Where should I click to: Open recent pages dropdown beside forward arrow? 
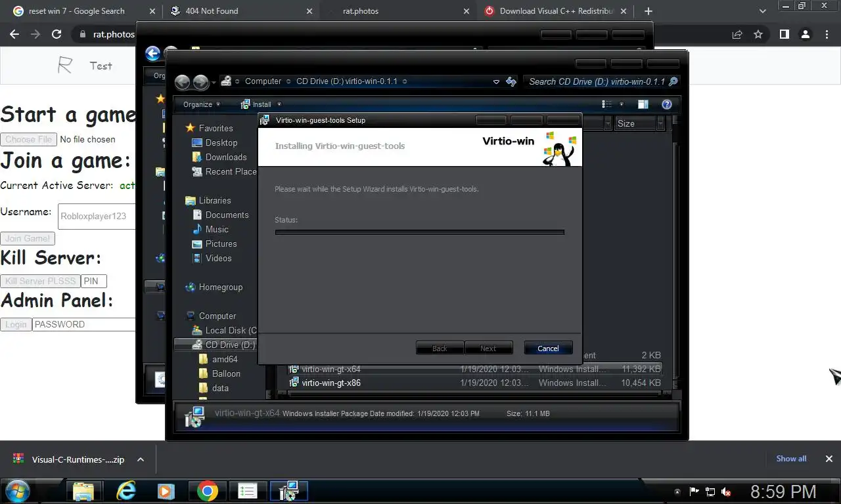pyautogui.click(x=214, y=83)
